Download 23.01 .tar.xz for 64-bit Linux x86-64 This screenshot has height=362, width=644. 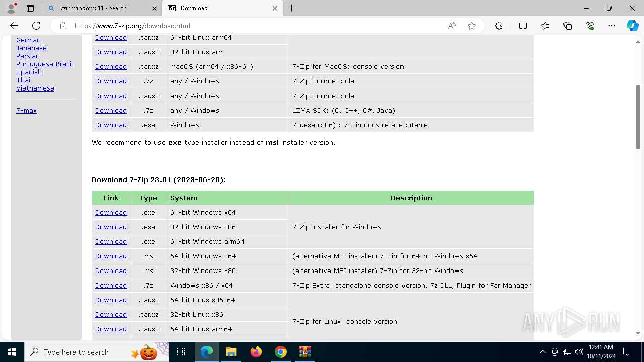(x=111, y=300)
